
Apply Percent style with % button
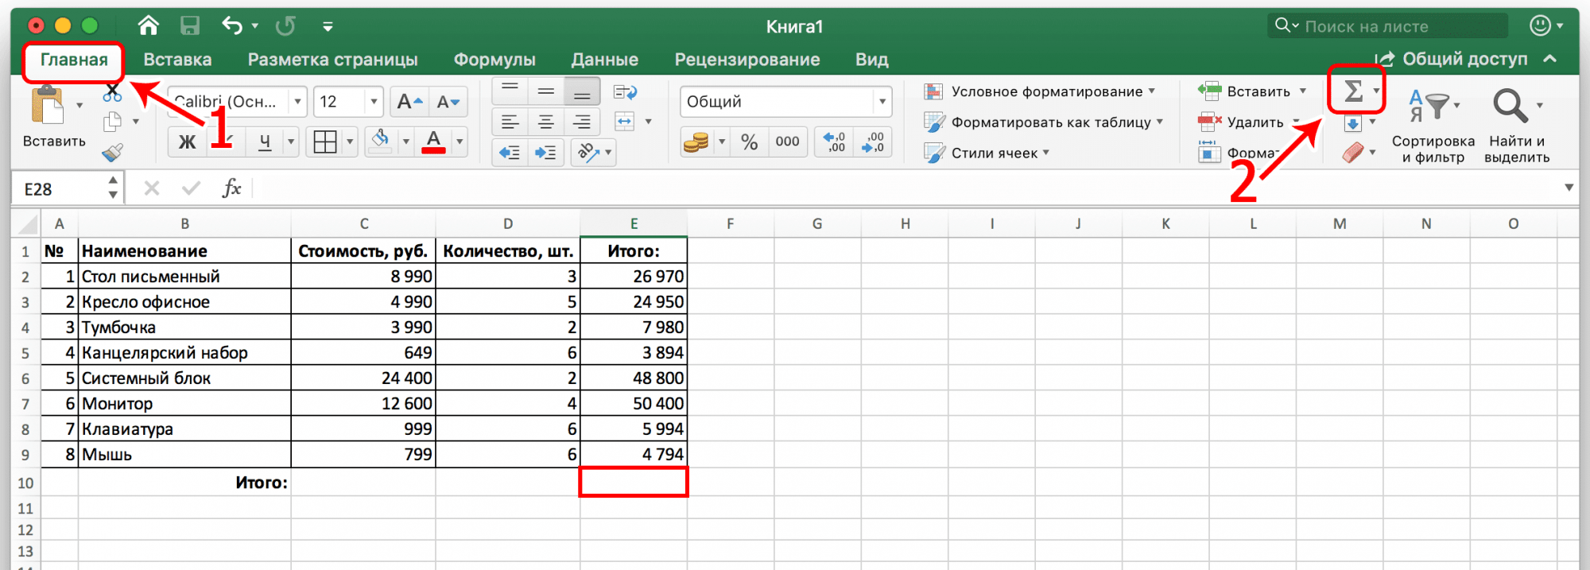point(749,142)
